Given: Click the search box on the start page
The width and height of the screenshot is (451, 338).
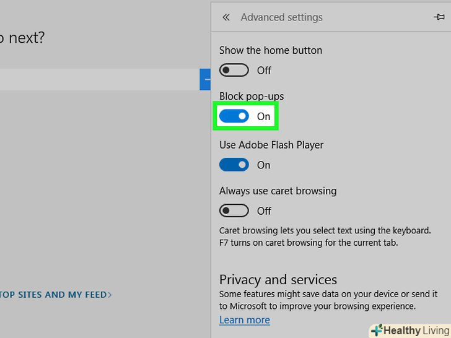Looking at the screenshot, I should click(x=99, y=79).
